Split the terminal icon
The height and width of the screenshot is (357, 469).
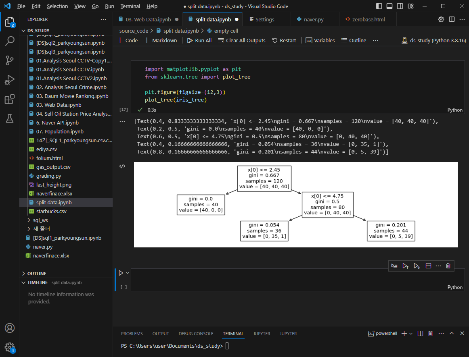[420, 333]
